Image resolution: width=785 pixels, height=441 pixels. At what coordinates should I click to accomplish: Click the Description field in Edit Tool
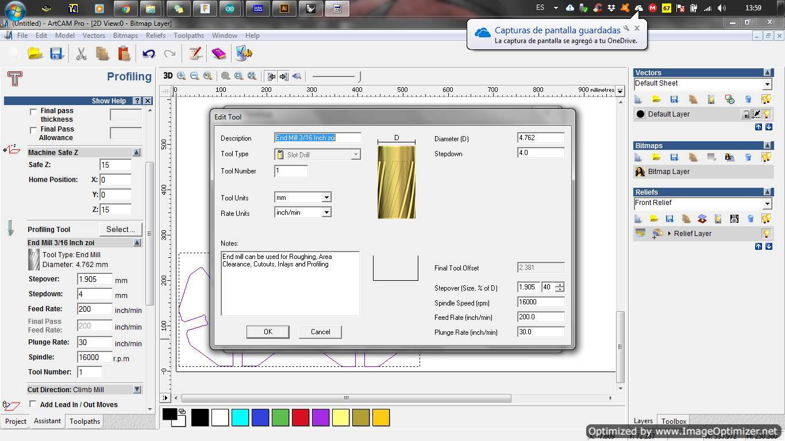click(318, 138)
